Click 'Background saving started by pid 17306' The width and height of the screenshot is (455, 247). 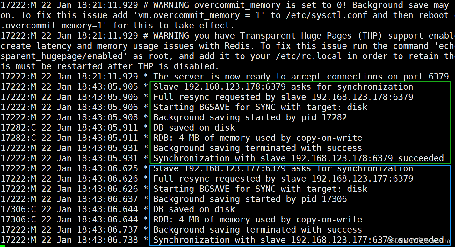pyautogui.click(x=250, y=199)
